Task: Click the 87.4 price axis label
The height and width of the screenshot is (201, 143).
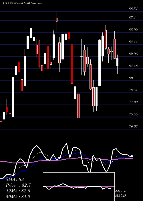Action: point(132,18)
